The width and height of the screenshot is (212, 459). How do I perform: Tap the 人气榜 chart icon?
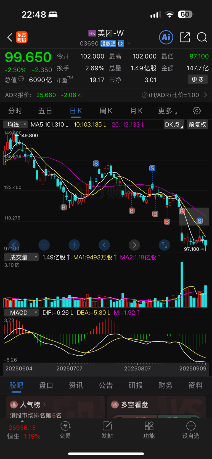tap(14, 405)
